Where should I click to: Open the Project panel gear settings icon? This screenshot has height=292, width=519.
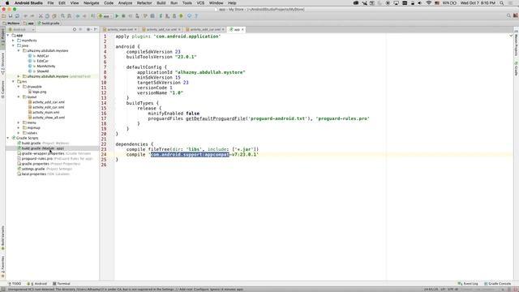point(88,29)
